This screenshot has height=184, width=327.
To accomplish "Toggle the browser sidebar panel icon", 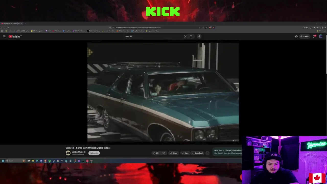I will pos(314,27).
